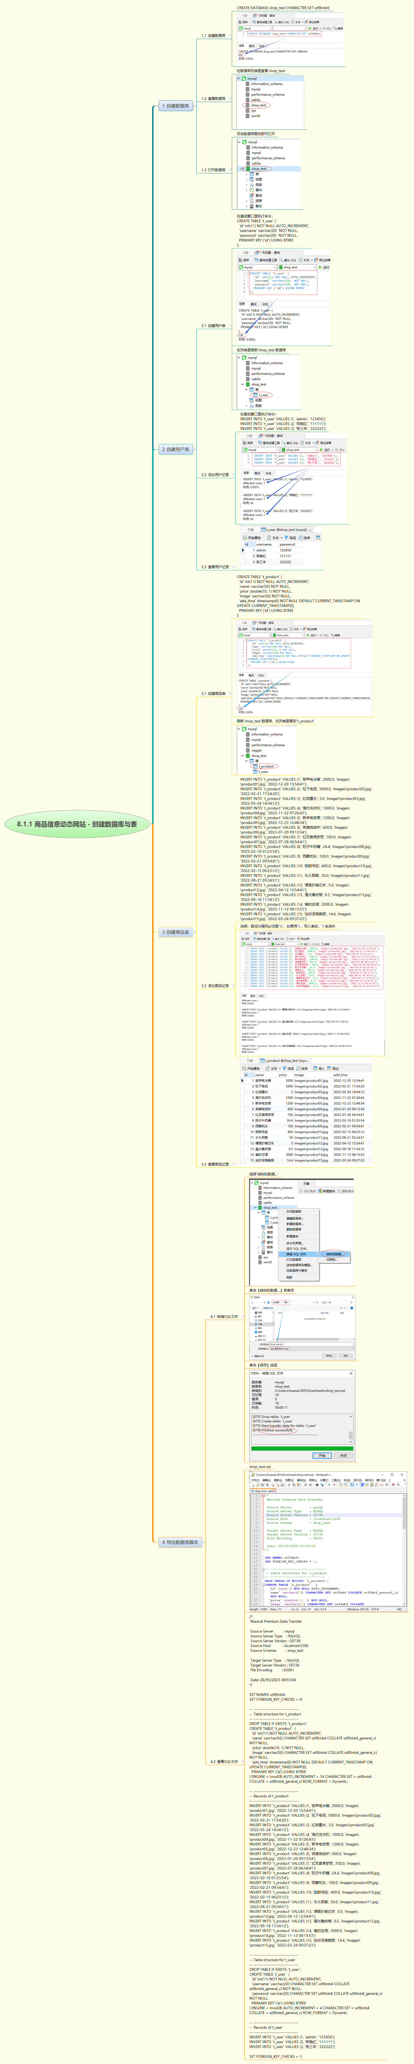Click the 关闭 button in the dump dialog
The width and height of the screenshot is (414, 2064).
(344, 1456)
